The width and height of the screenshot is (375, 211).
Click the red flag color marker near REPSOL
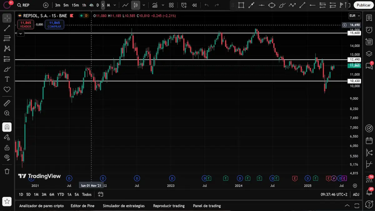point(72,15)
